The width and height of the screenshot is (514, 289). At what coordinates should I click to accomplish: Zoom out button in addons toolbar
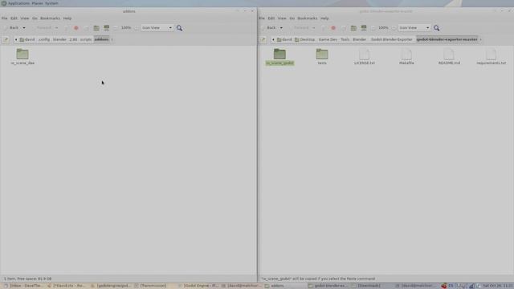coord(116,28)
